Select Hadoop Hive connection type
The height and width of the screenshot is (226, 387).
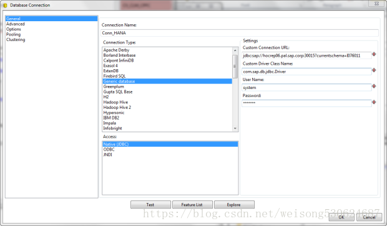(167, 102)
